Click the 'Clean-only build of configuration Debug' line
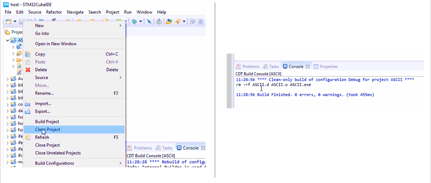 [325, 80]
